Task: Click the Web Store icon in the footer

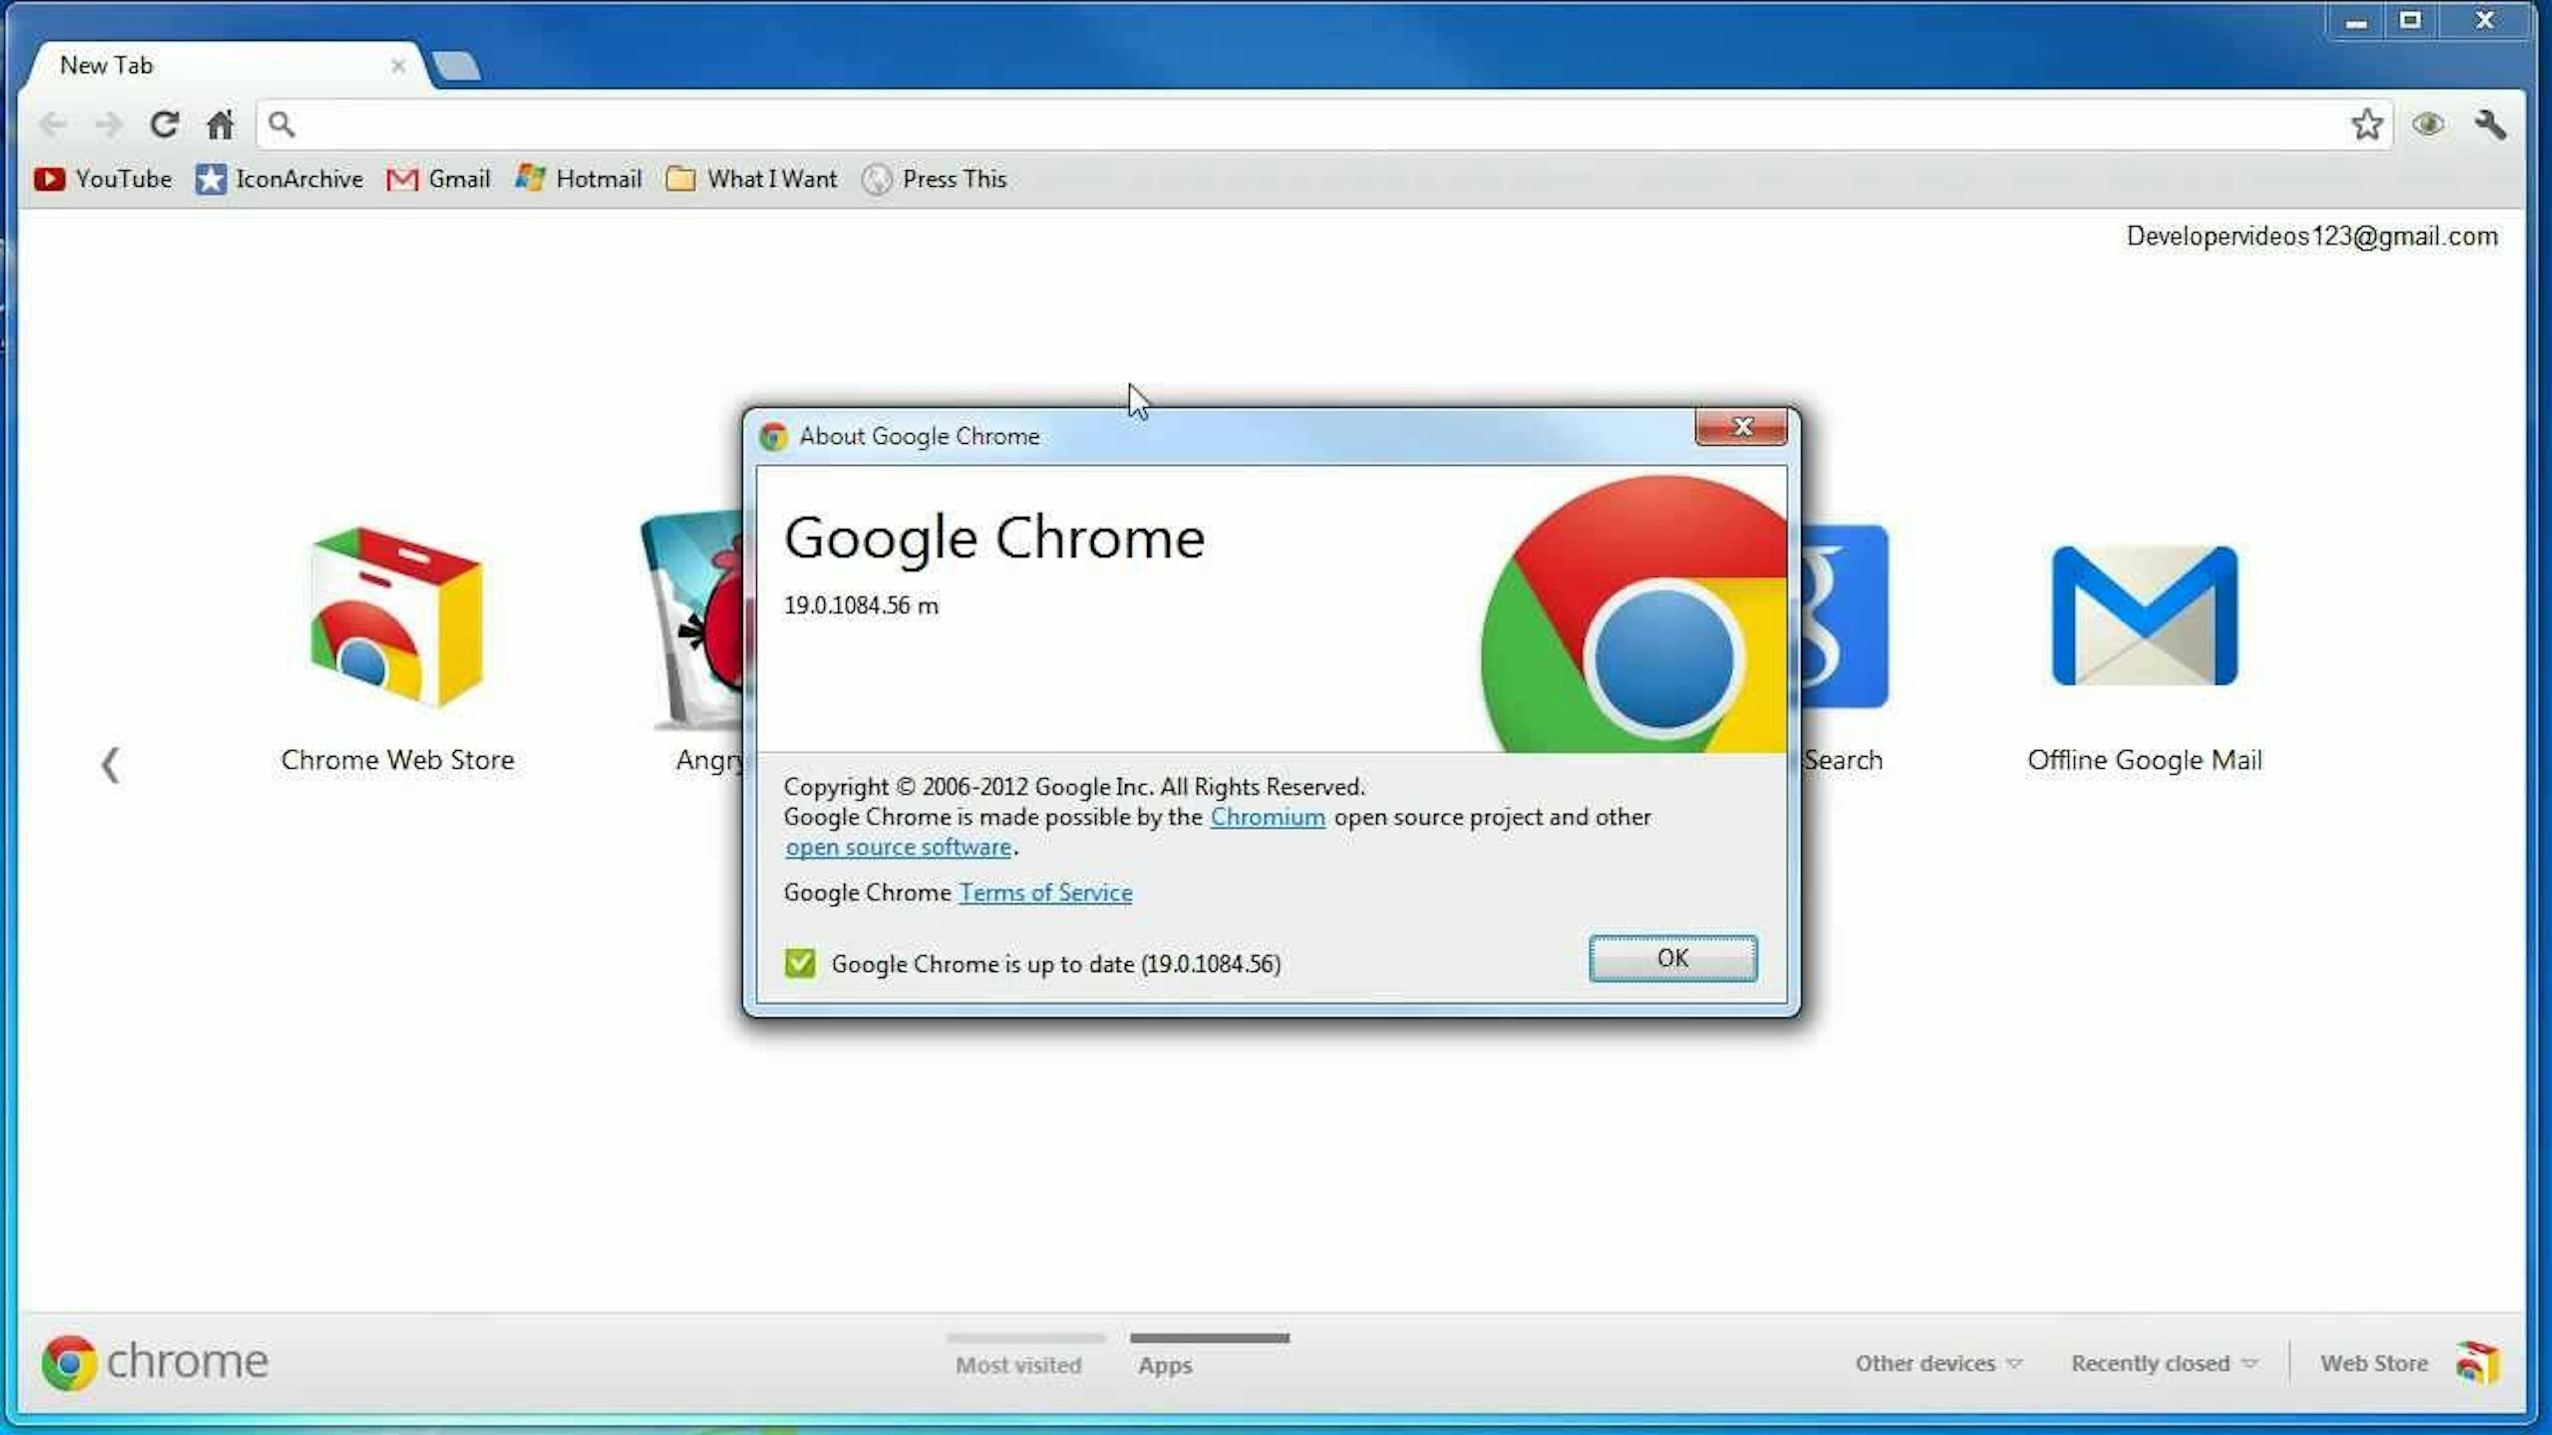Action: tap(2478, 1364)
